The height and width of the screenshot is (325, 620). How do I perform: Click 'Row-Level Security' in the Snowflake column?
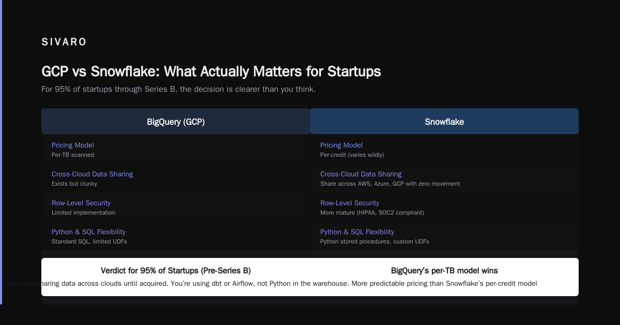(x=350, y=203)
